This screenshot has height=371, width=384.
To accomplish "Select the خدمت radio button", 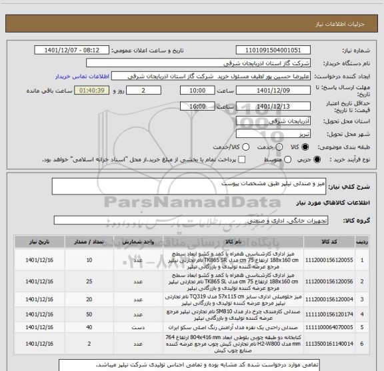I will click(x=279, y=147).
